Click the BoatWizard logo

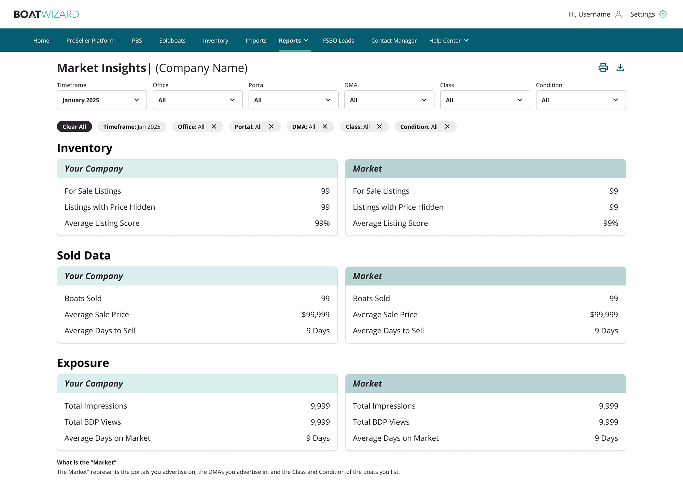pos(46,14)
